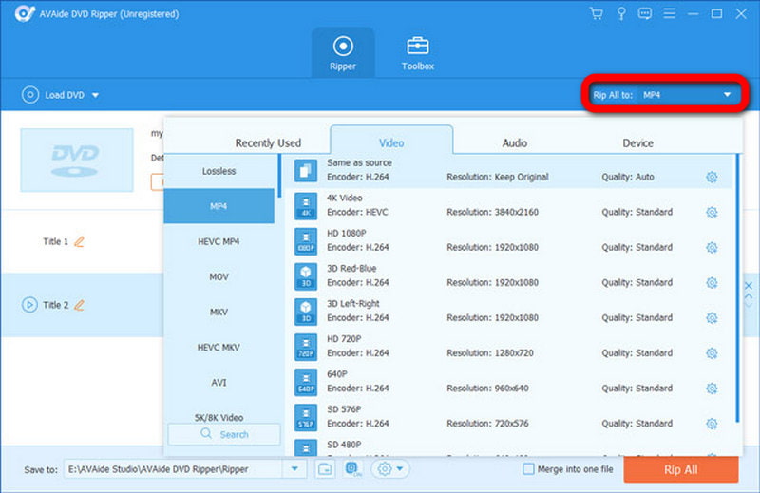Screen dimensions: 760x493
Task: Expand the Rip All to MP4 dropdown
Action: coord(727,95)
